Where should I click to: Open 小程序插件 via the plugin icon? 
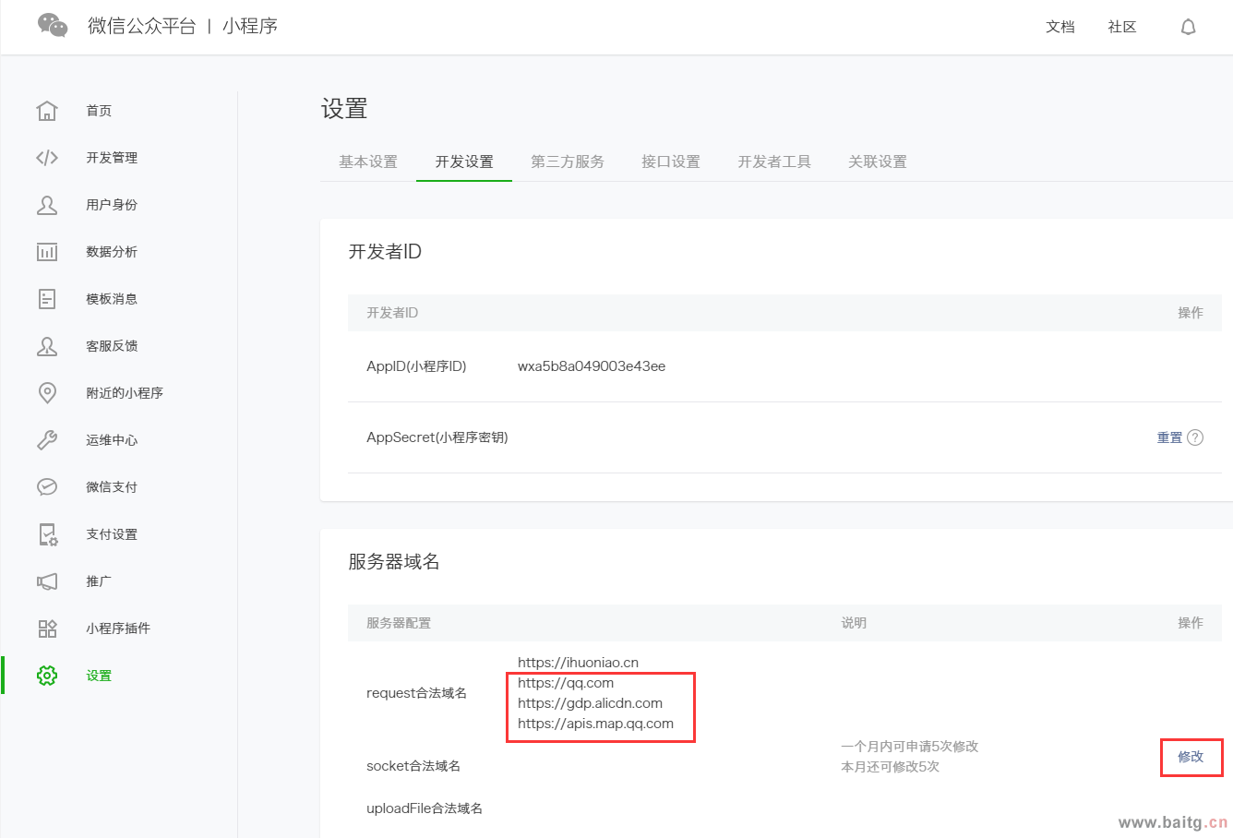47,628
